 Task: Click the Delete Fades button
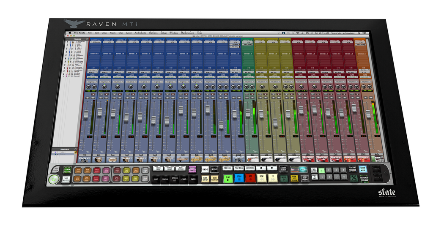coord(96,179)
